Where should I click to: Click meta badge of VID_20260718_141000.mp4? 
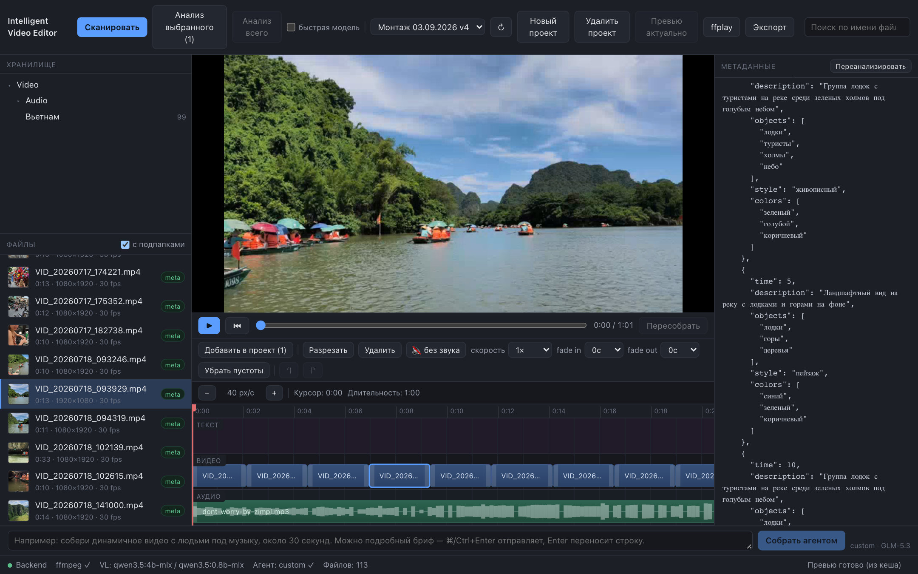coord(173,511)
